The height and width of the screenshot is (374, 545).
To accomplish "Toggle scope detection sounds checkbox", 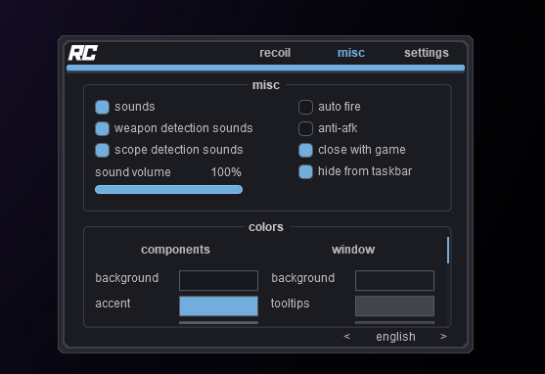I will tap(102, 151).
